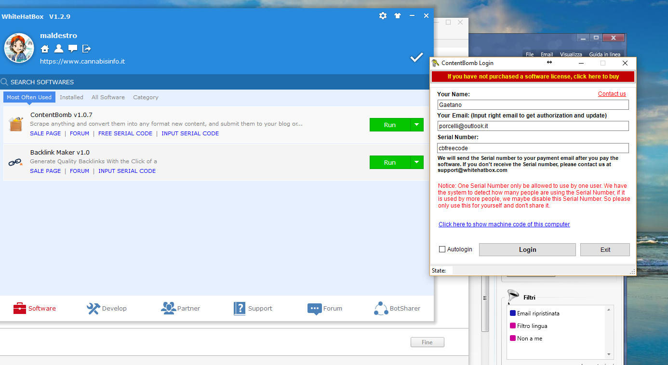The height and width of the screenshot is (365, 668).
Task: Open the Develop section icon
Action: (94, 308)
